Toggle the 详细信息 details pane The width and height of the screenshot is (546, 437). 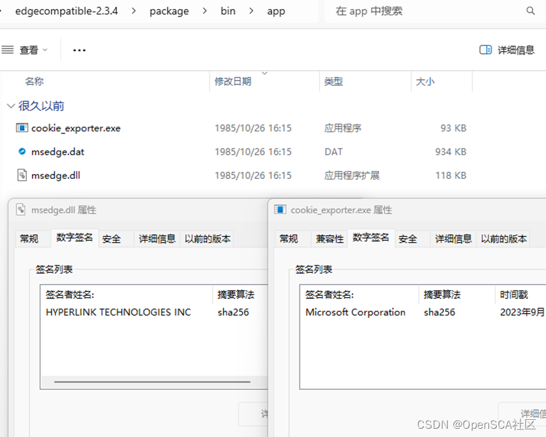point(507,50)
